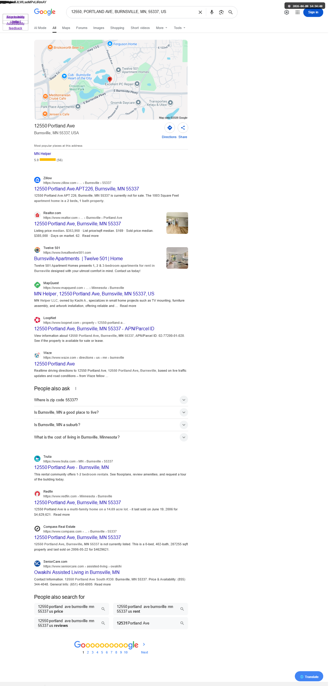Open the More dropdown in search tabs
Viewport: 332px width, 686px height.
click(162, 28)
